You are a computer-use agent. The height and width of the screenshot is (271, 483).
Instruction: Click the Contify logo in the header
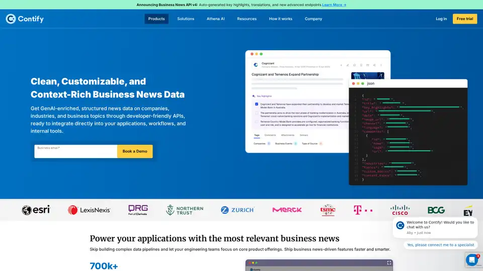25,19
